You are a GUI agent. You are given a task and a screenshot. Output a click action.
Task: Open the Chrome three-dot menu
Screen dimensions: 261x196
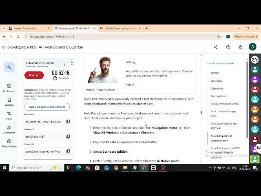pyautogui.click(x=257, y=37)
